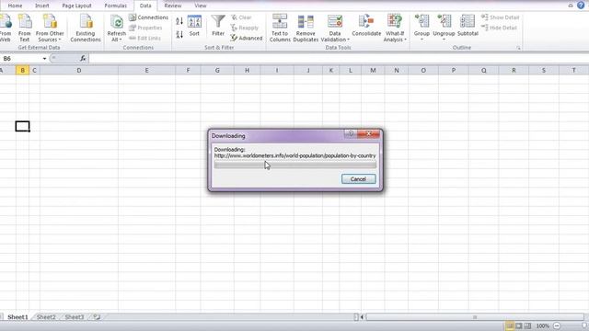
Task: Click the horizontal scrollbar thumb
Action: [475, 317]
